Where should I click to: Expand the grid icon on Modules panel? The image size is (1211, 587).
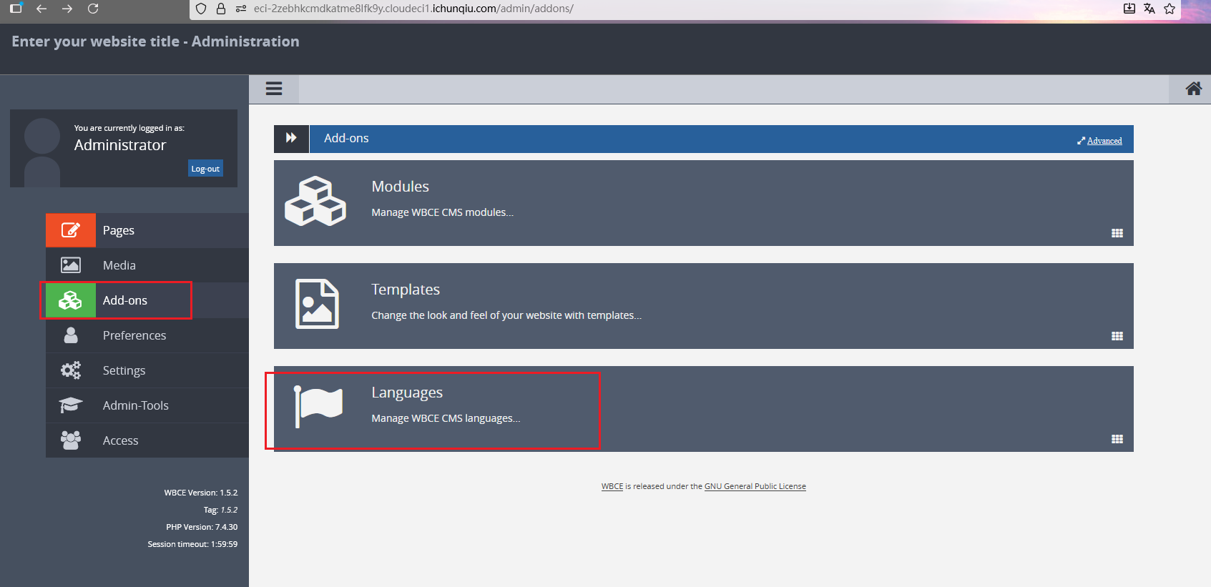tap(1117, 233)
